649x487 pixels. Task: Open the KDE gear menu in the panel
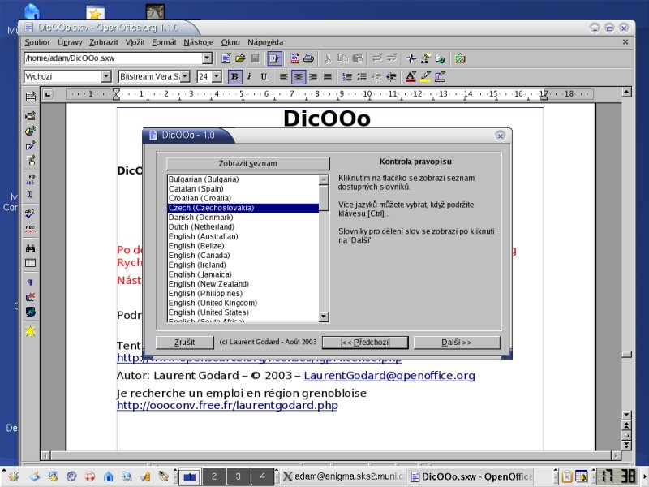pos(13,476)
